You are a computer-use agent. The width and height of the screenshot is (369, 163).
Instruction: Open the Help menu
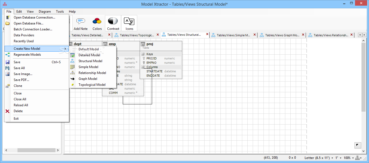pyautogui.click(x=72, y=12)
